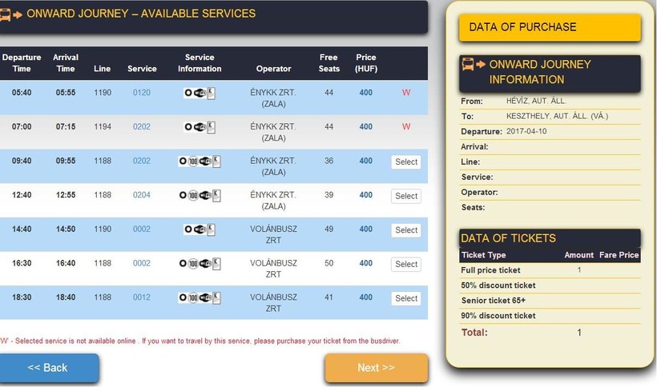
Task: Click the WiFi icon on the 16:30 service
Action: 204,264
